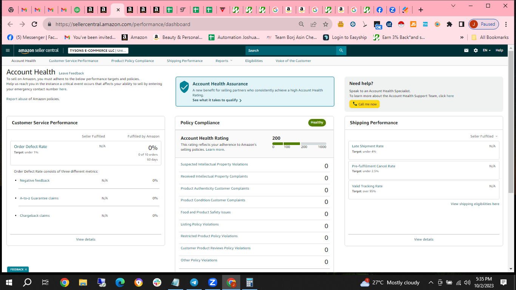The width and height of the screenshot is (516, 290).
Task: Open the Product Policy Compliance tab
Action: click(x=133, y=61)
